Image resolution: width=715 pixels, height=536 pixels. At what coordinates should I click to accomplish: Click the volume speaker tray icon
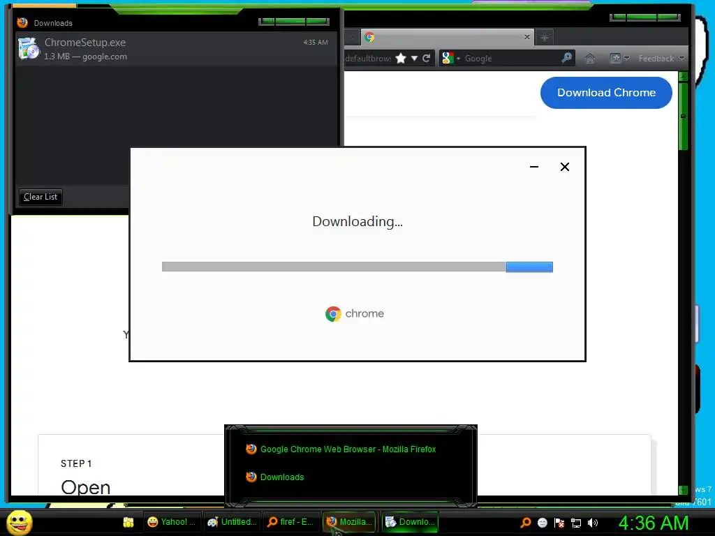tap(593, 523)
